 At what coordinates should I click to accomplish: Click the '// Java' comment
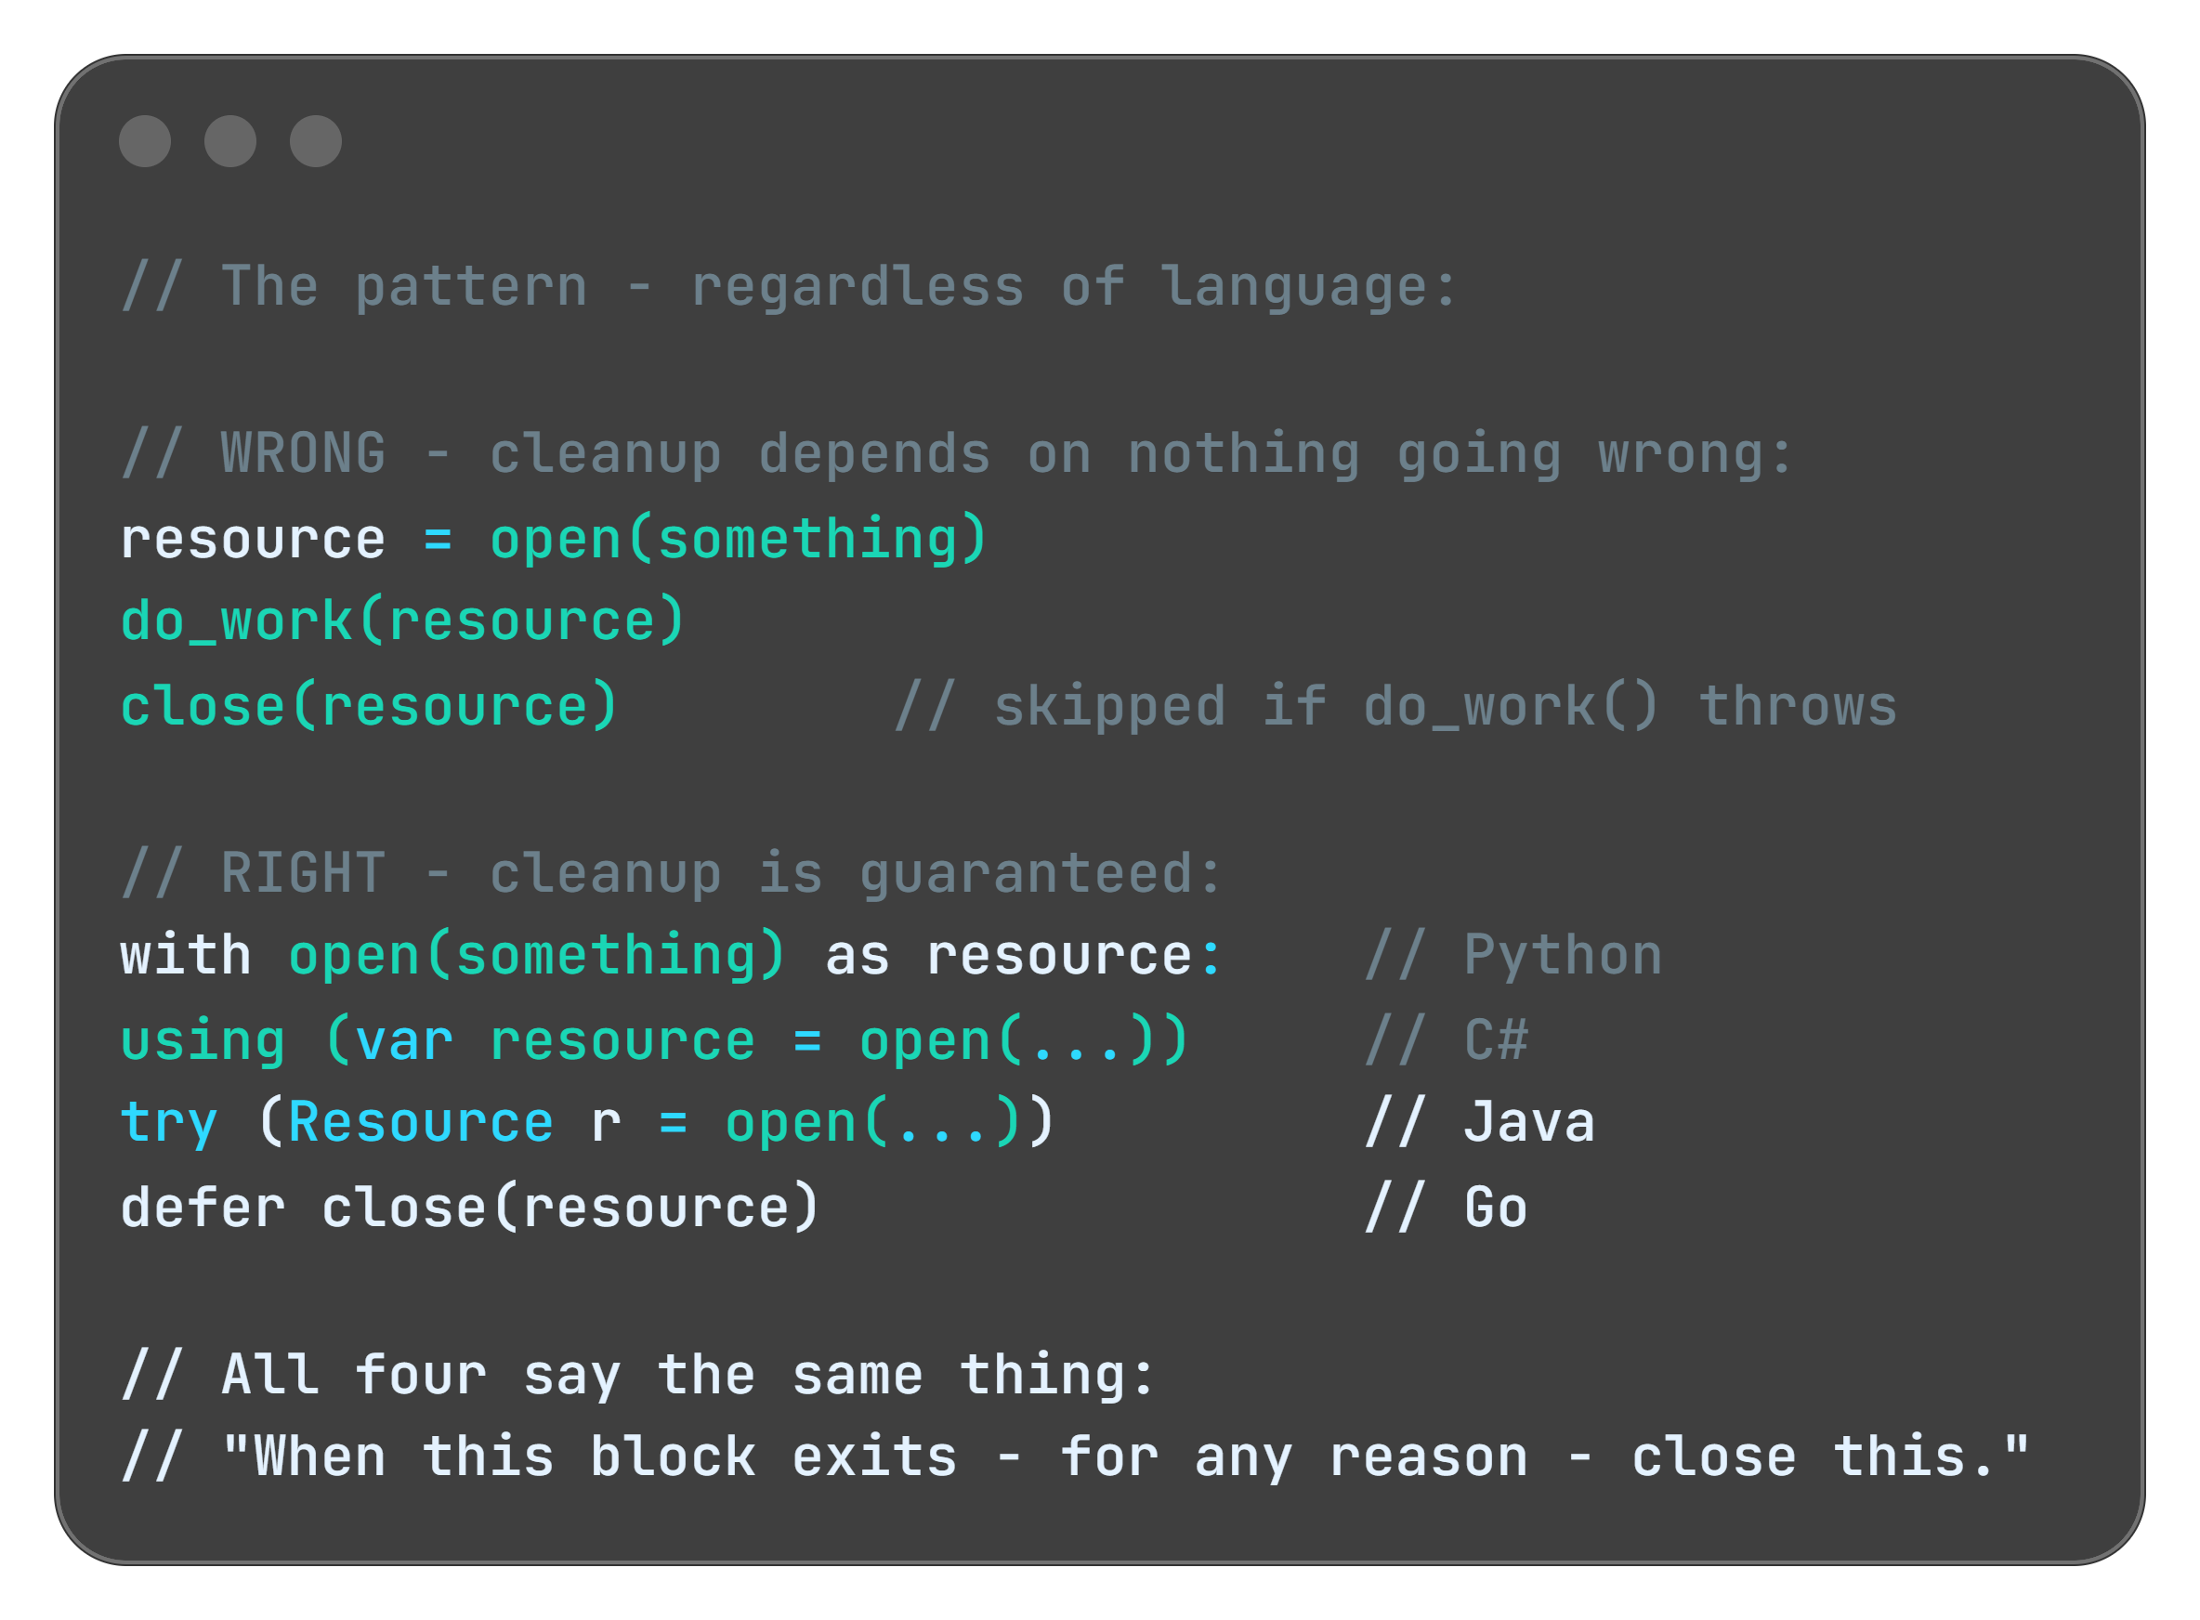point(1479,1124)
